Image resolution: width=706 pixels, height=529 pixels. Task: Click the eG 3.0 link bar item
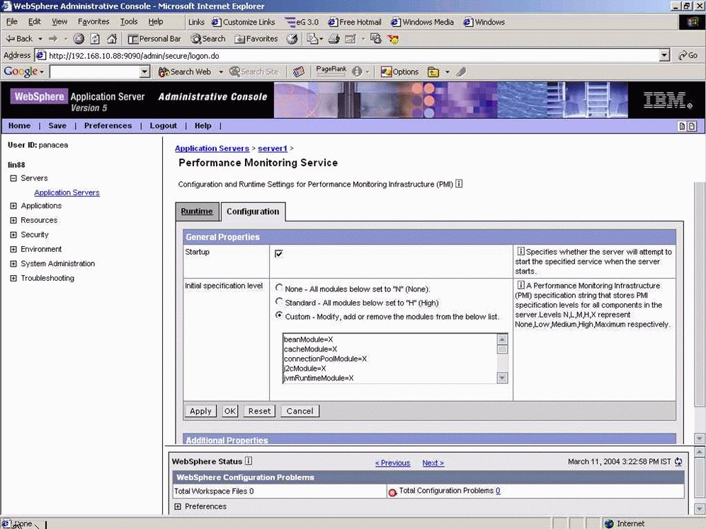click(x=302, y=22)
